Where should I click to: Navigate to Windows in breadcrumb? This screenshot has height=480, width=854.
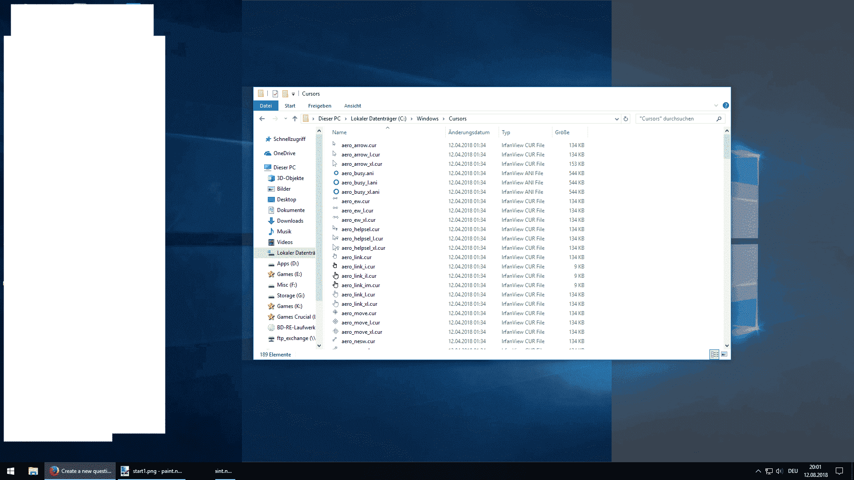pos(427,119)
